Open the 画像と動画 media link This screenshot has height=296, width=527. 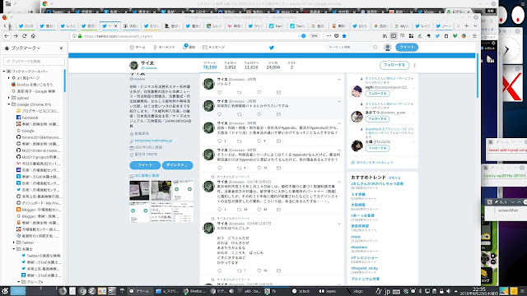[x=147, y=176]
